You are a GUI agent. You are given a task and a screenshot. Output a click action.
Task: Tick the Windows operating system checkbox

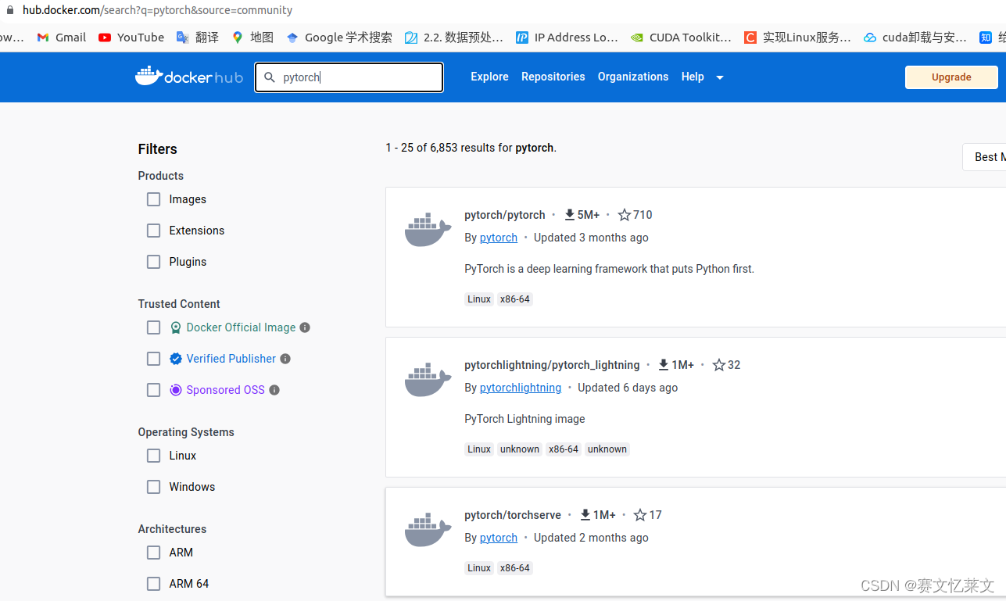(154, 487)
